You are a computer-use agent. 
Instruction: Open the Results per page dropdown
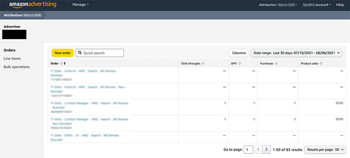click(325, 150)
